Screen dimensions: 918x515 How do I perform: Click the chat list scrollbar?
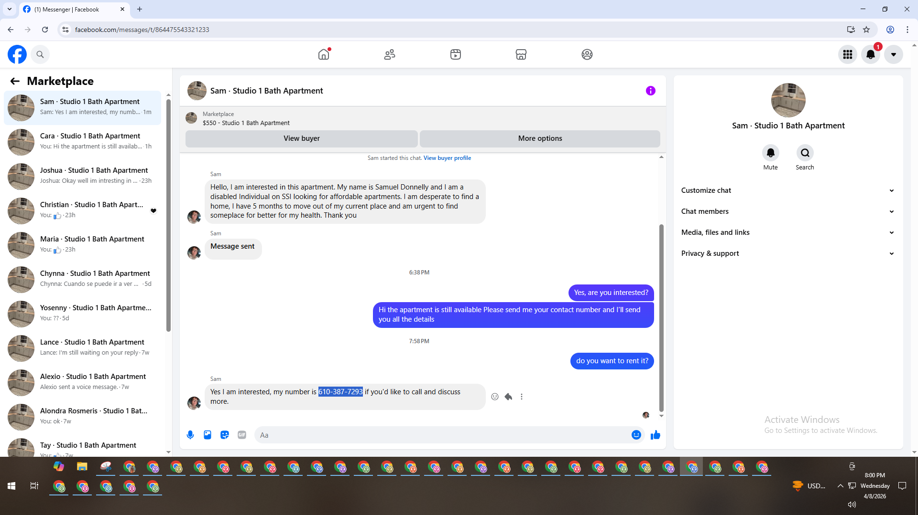[168, 215]
